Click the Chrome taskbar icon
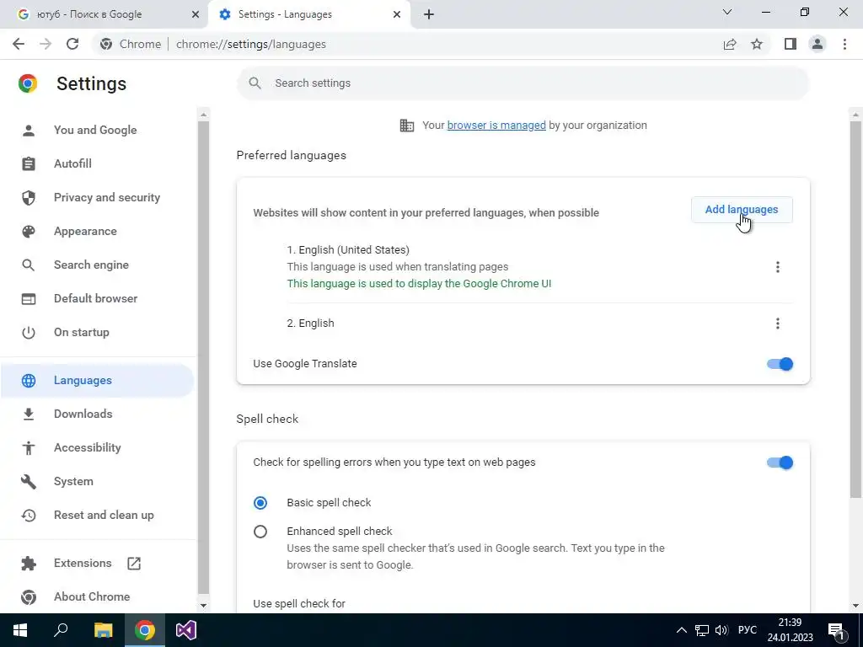Image resolution: width=863 pixels, height=647 pixels. tap(145, 630)
